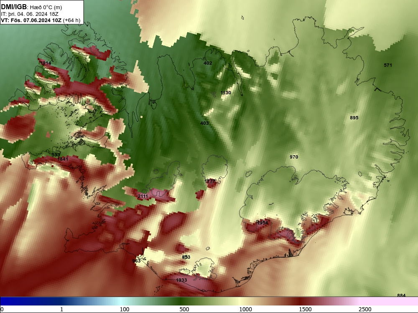Click the 1933 height value

181,280
